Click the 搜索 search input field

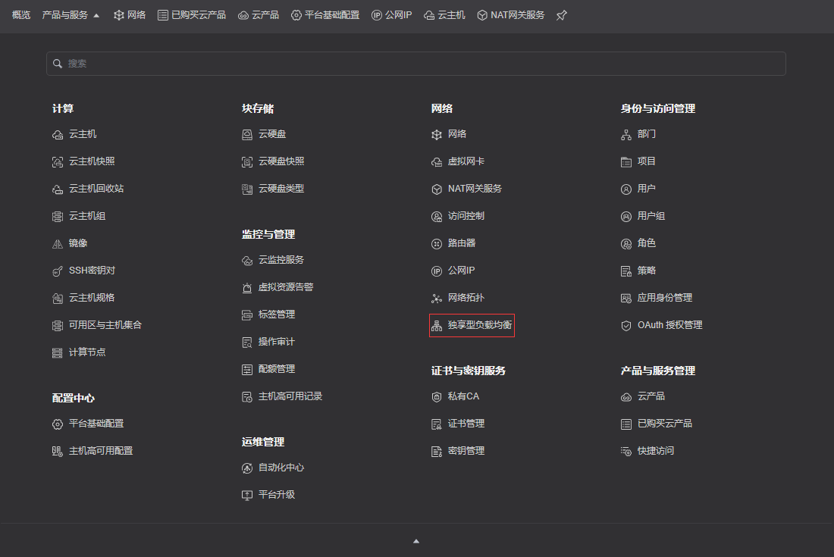click(416, 64)
